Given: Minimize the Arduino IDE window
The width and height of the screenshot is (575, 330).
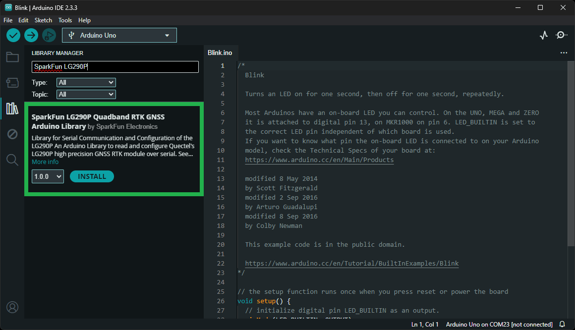Looking at the screenshot, I should click(518, 7).
